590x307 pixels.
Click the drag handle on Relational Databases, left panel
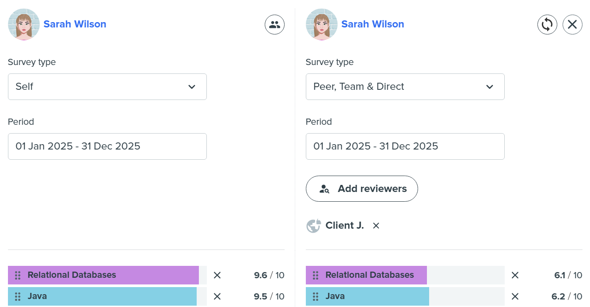click(x=17, y=275)
